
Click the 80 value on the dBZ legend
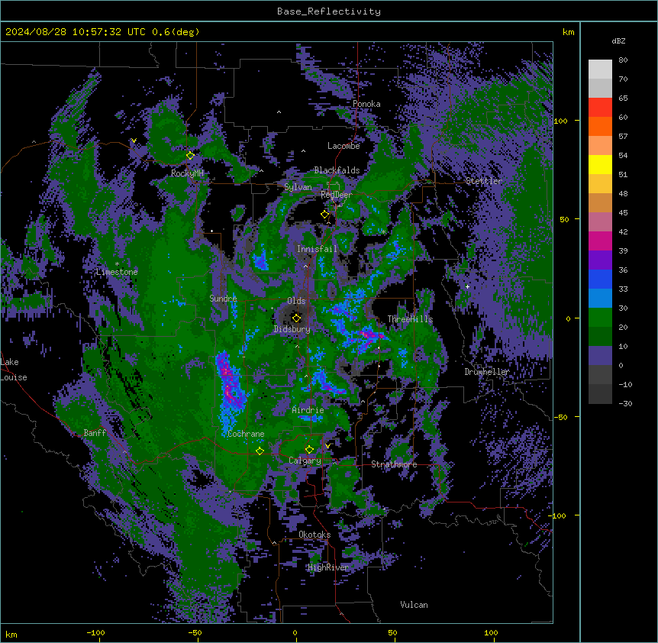pyautogui.click(x=623, y=60)
